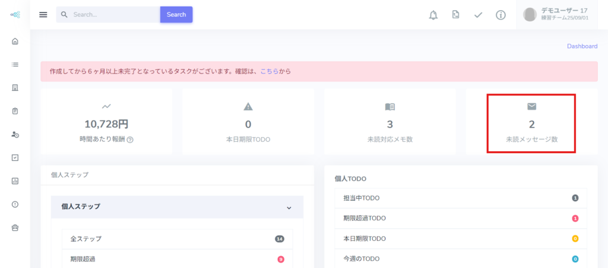
Task: Click the bar chart icon in the sidebar
Action: [15, 181]
